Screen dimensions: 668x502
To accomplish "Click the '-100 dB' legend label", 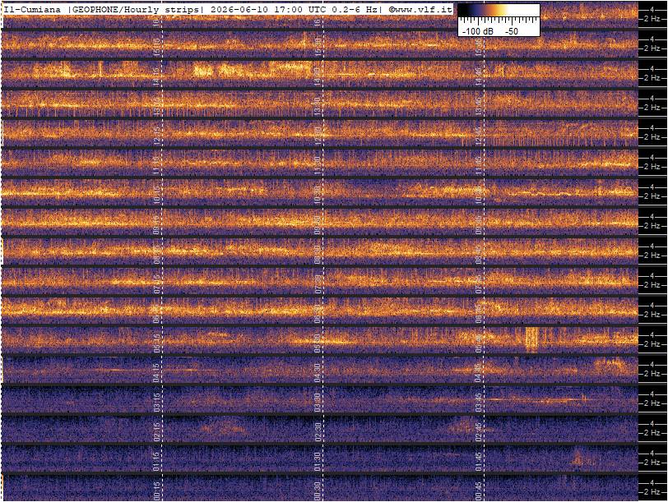I will [478, 31].
